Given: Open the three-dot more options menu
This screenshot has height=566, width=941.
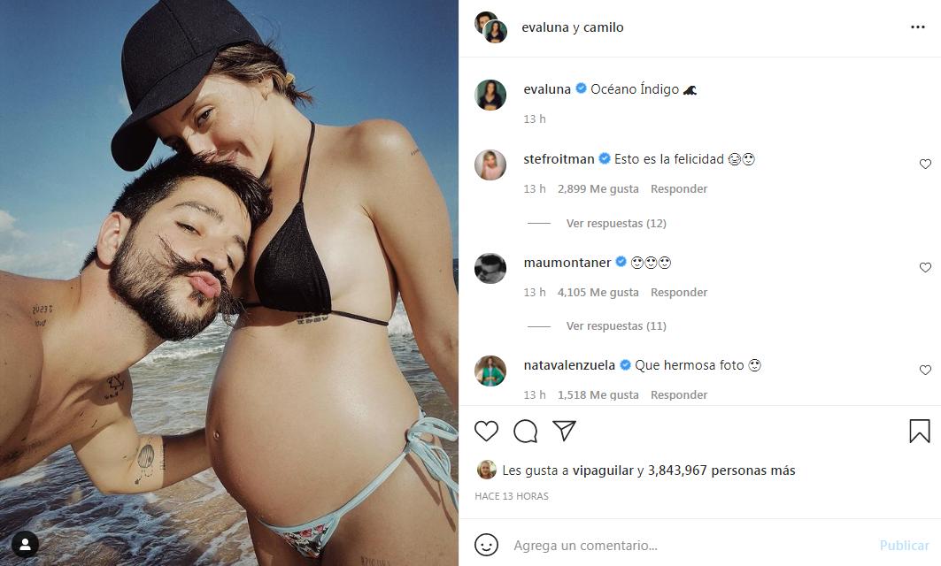Looking at the screenshot, I should pyautogui.click(x=918, y=27).
